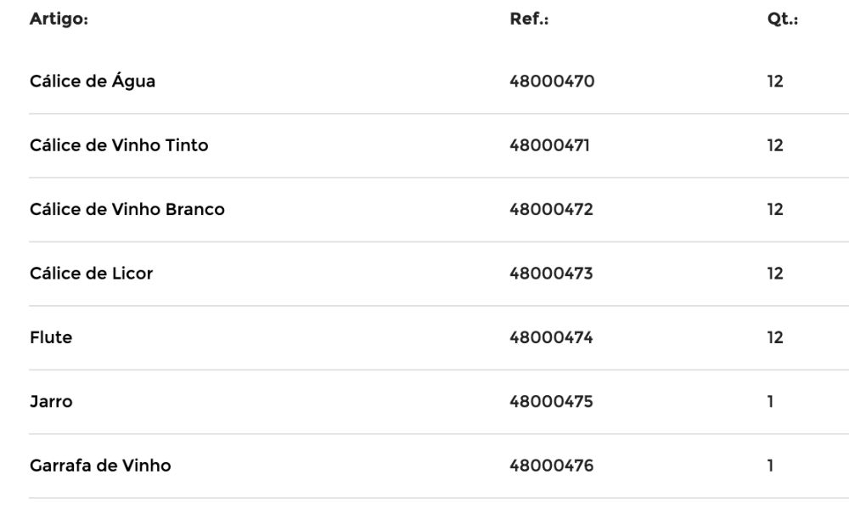Click reference number 48000473
The image size is (849, 514).
(x=551, y=274)
